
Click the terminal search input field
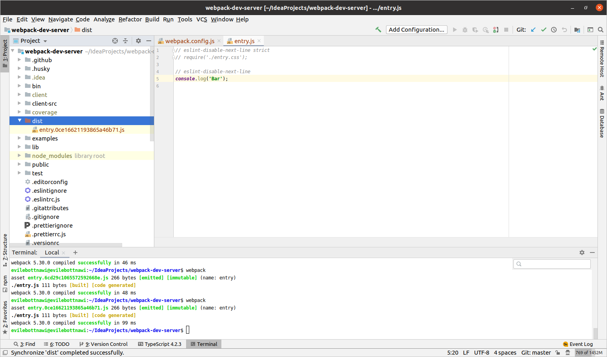[x=552, y=264]
